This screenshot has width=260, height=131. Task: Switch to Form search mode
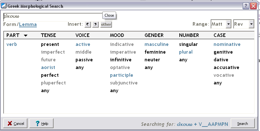click(x=10, y=24)
